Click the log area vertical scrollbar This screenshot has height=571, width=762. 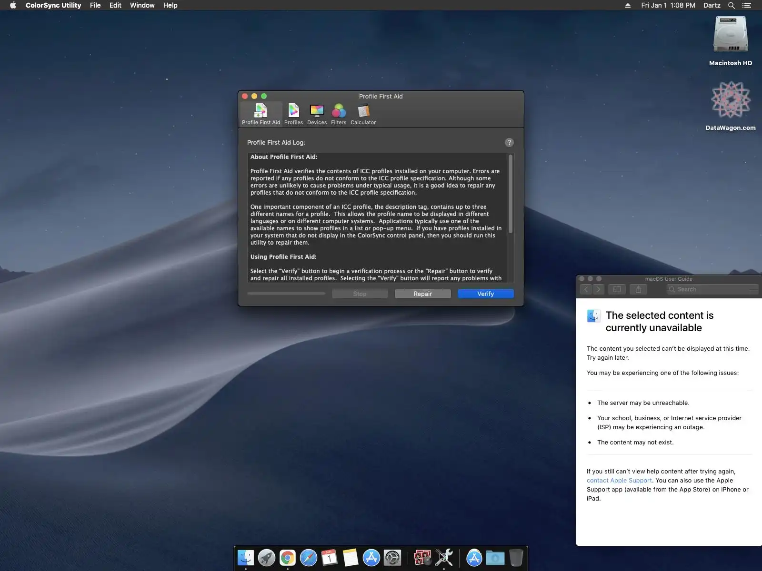point(511,194)
